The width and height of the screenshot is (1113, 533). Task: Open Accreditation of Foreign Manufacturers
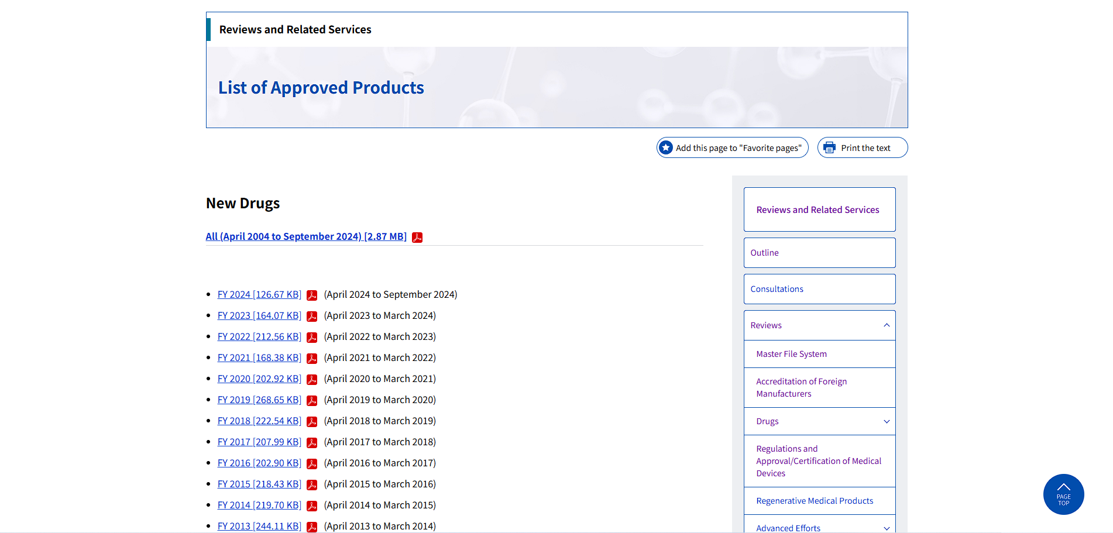pyautogui.click(x=801, y=387)
